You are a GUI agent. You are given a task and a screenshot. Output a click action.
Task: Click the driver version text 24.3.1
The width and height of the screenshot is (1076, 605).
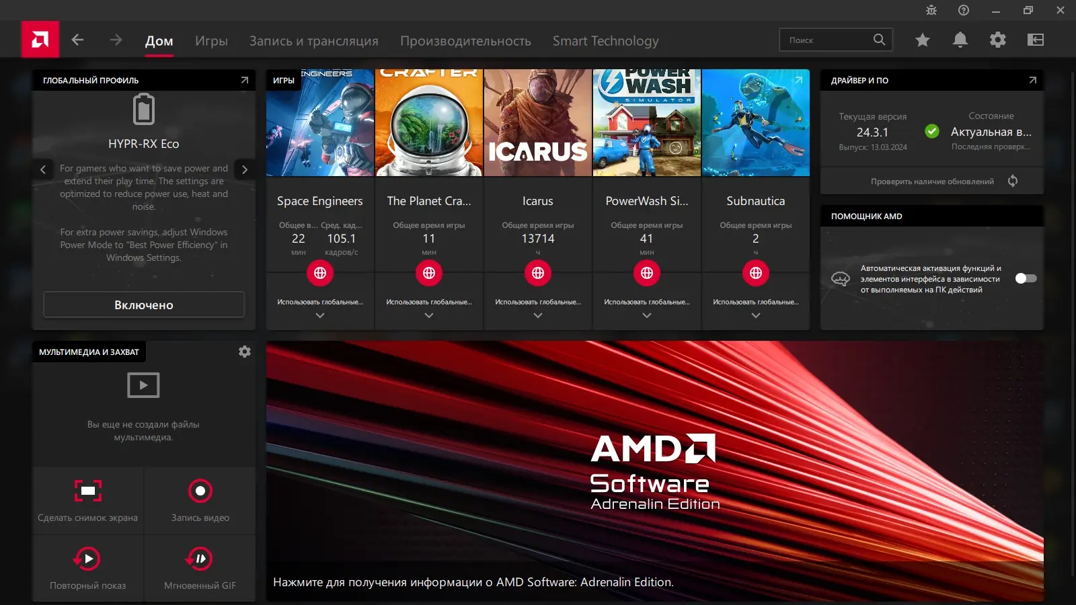[872, 132]
